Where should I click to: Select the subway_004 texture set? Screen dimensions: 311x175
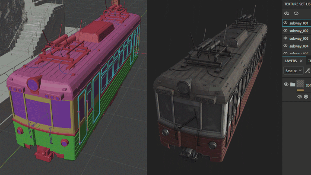click(299, 46)
